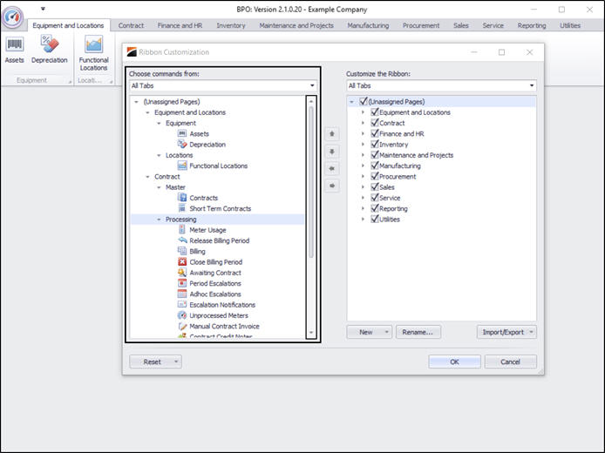Collapse the Master node in command tree
The height and width of the screenshot is (453, 605).
pyautogui.click(x=159, y=187)
